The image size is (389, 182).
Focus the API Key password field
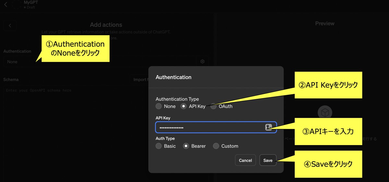pos(209,128)
